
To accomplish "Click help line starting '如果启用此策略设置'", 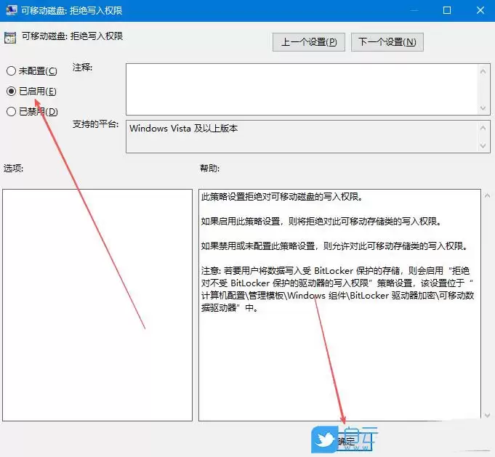I will (321, 222).
